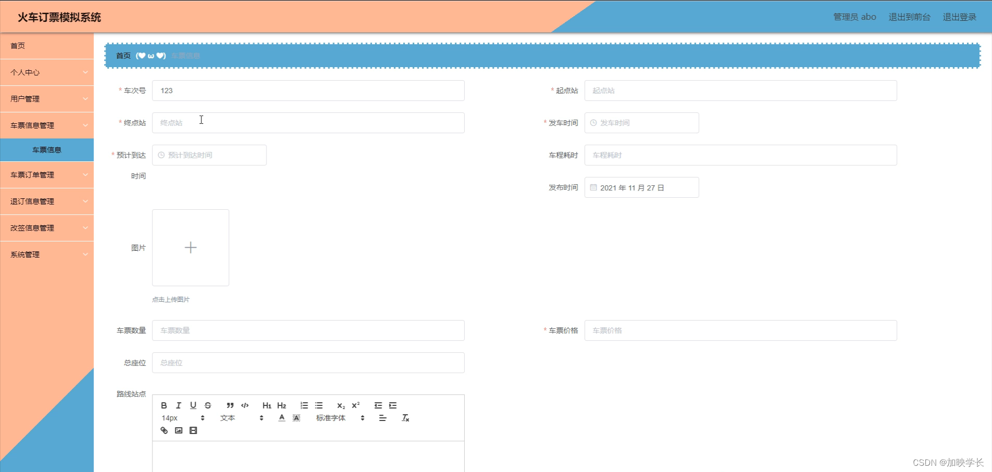Switch to the 车票信息 sidebar item
This screenshot has width=992, height=472.
pyautogui.click(x=47, y=150)
